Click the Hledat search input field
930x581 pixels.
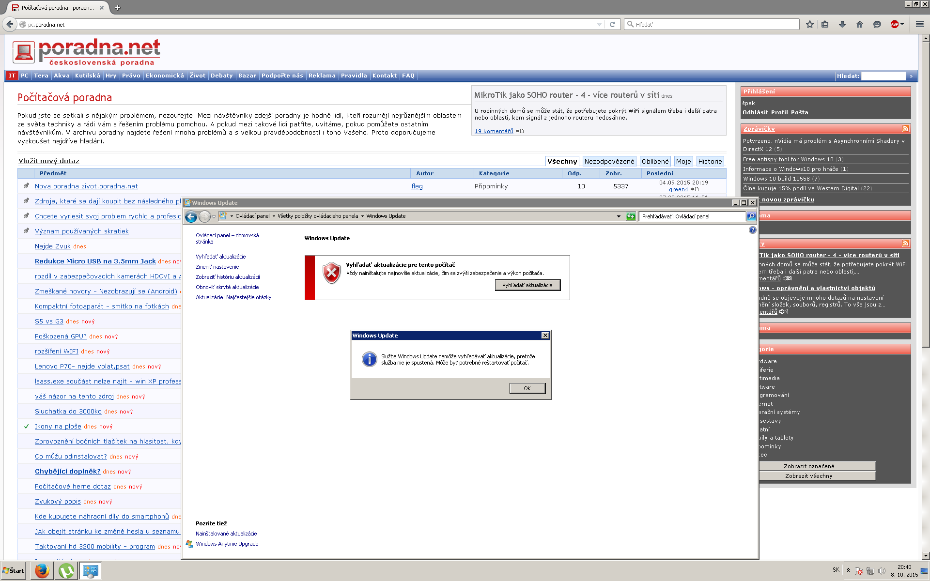click(883, 76)
